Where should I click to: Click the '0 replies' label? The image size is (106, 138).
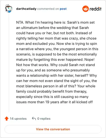[x=44, y=119]
